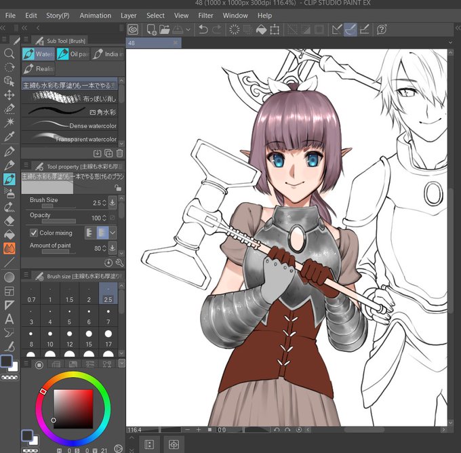Create a new canvas file
Image resolution: width=461 pixels, height=453 pixels.
(151, 29)
